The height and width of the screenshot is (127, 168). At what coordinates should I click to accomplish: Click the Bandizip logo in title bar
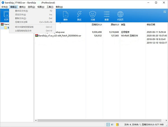coord(3,3)
